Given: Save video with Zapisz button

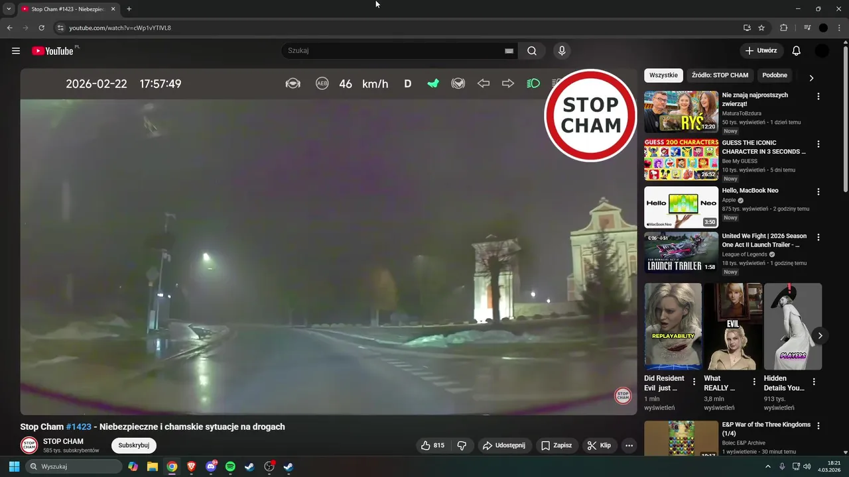Looking at the screenshot, I should tap(556, 445).
